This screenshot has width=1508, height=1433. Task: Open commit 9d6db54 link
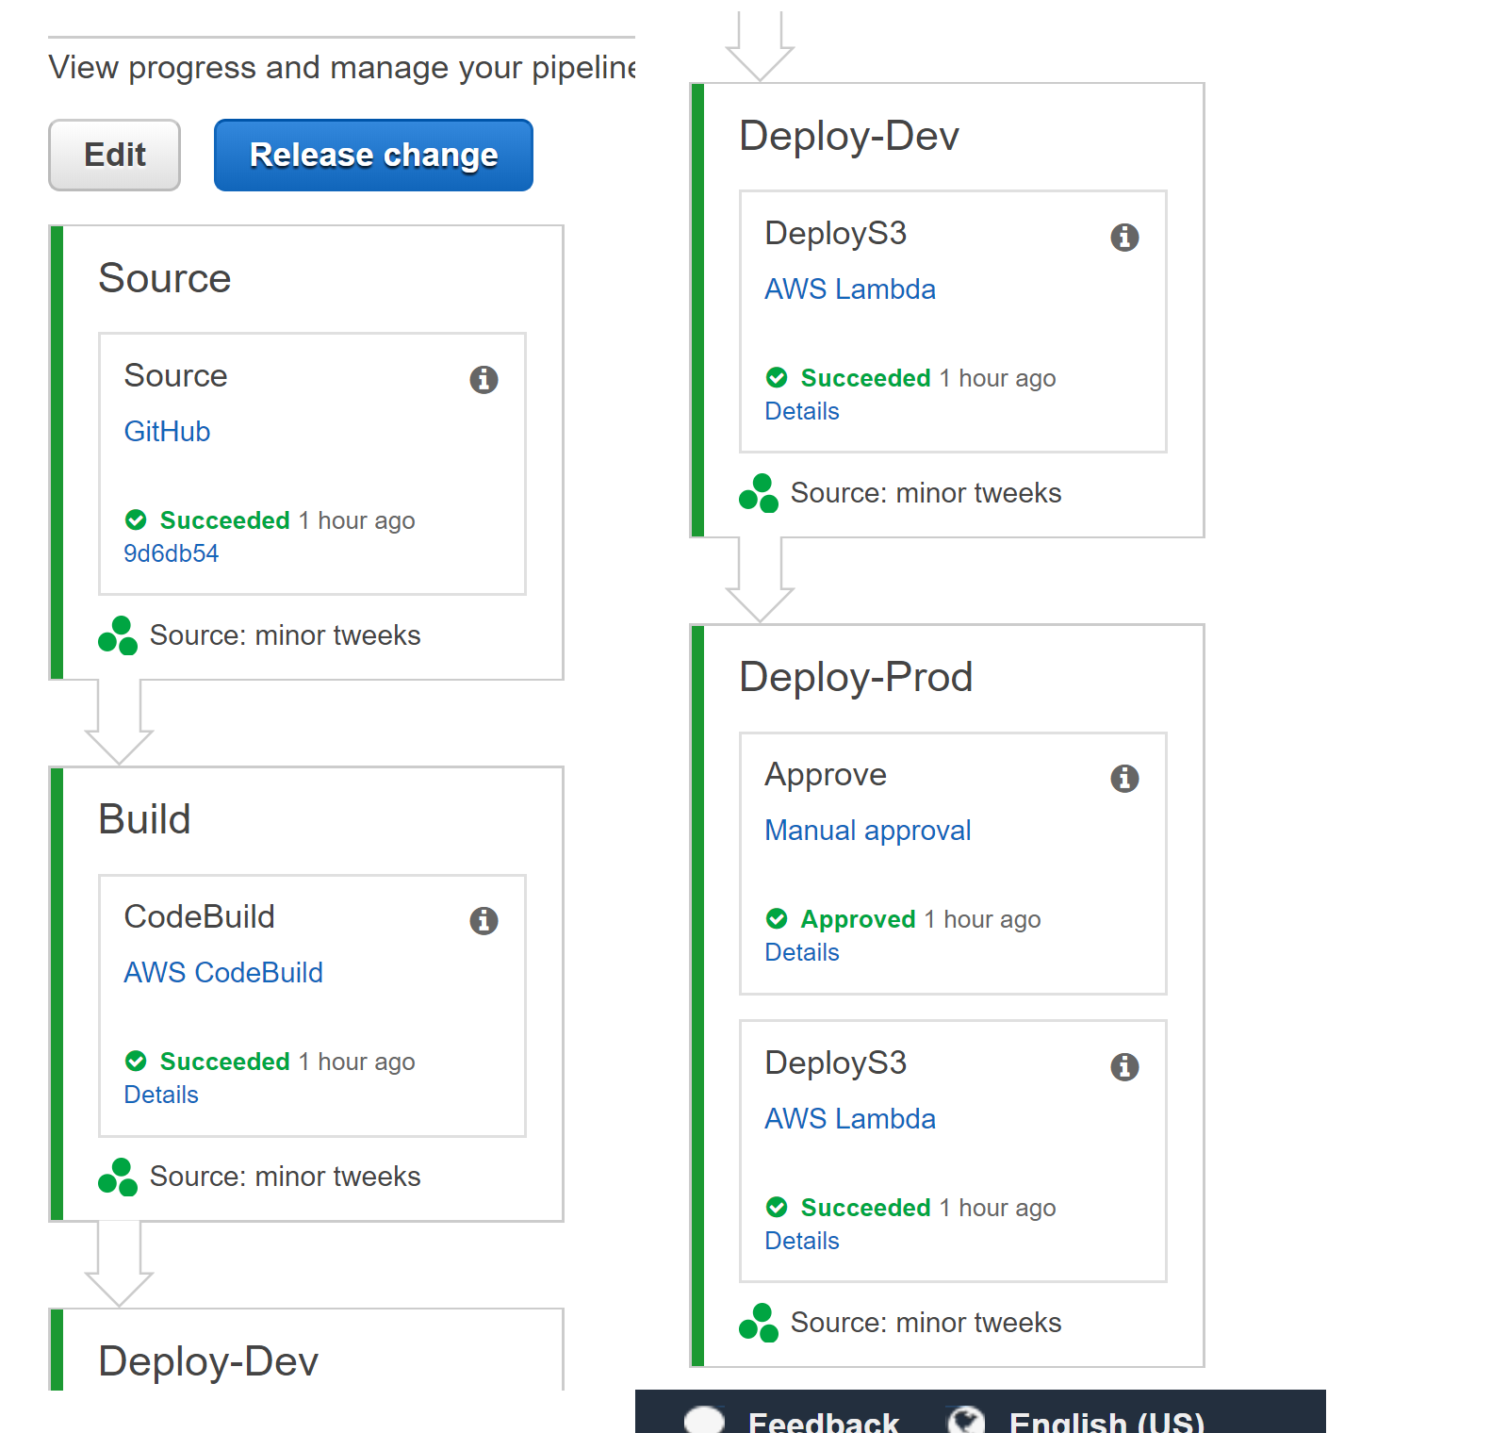171,553
